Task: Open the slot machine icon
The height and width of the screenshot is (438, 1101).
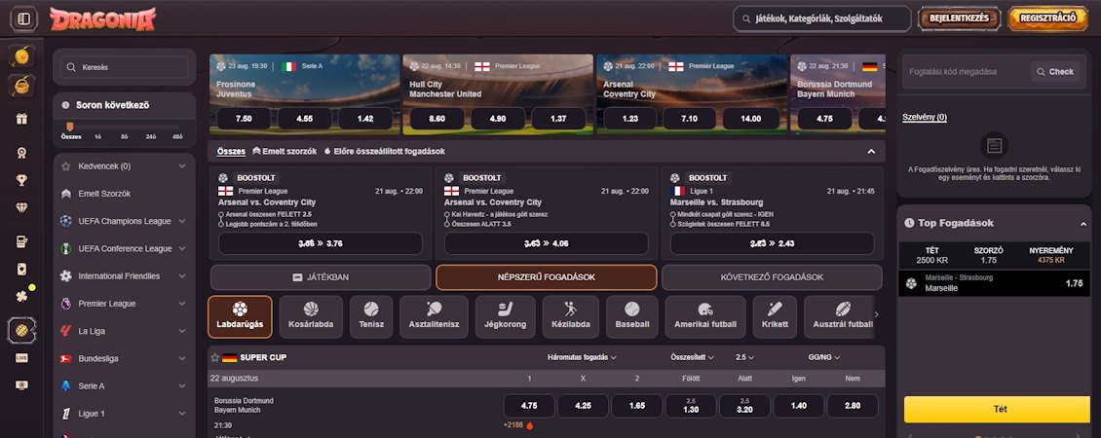Action: tap(21, 241)
